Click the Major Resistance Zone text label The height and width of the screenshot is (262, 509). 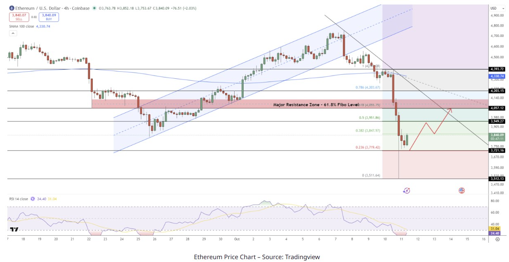pos(316,105)
